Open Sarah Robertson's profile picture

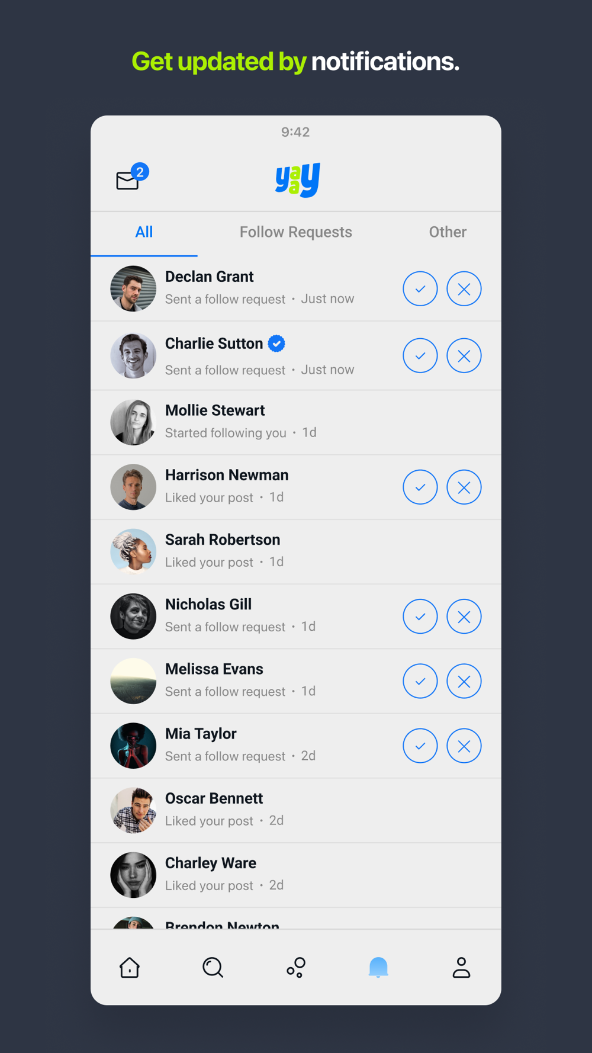coord(133,552)
